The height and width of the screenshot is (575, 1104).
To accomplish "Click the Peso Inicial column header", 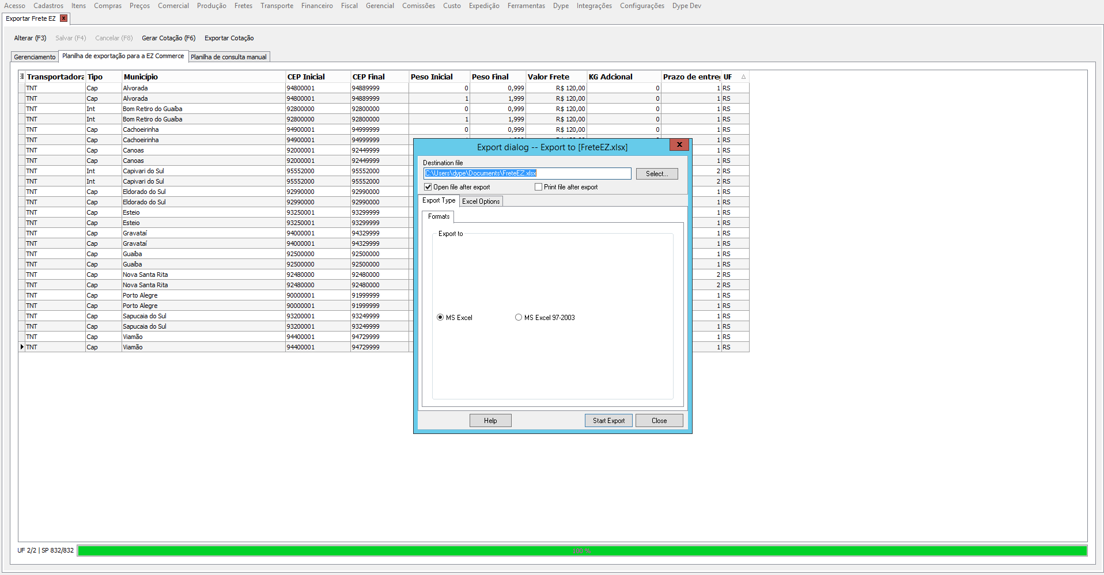I will (439, 77).
